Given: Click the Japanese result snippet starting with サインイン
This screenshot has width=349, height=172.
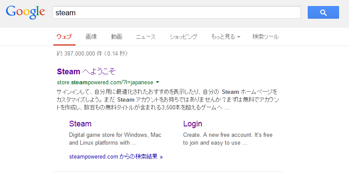Looking at the screenshot, I should click(x=168, y=100).
